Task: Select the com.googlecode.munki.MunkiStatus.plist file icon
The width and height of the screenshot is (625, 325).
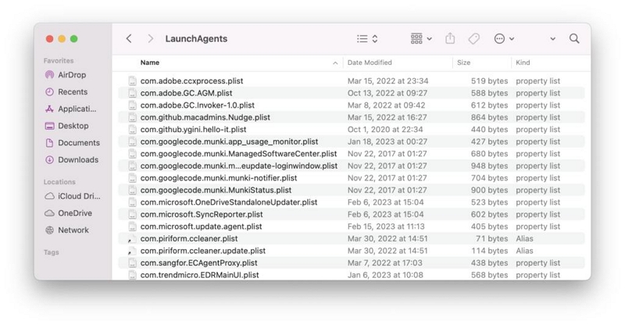Action: tap(132, 190)
